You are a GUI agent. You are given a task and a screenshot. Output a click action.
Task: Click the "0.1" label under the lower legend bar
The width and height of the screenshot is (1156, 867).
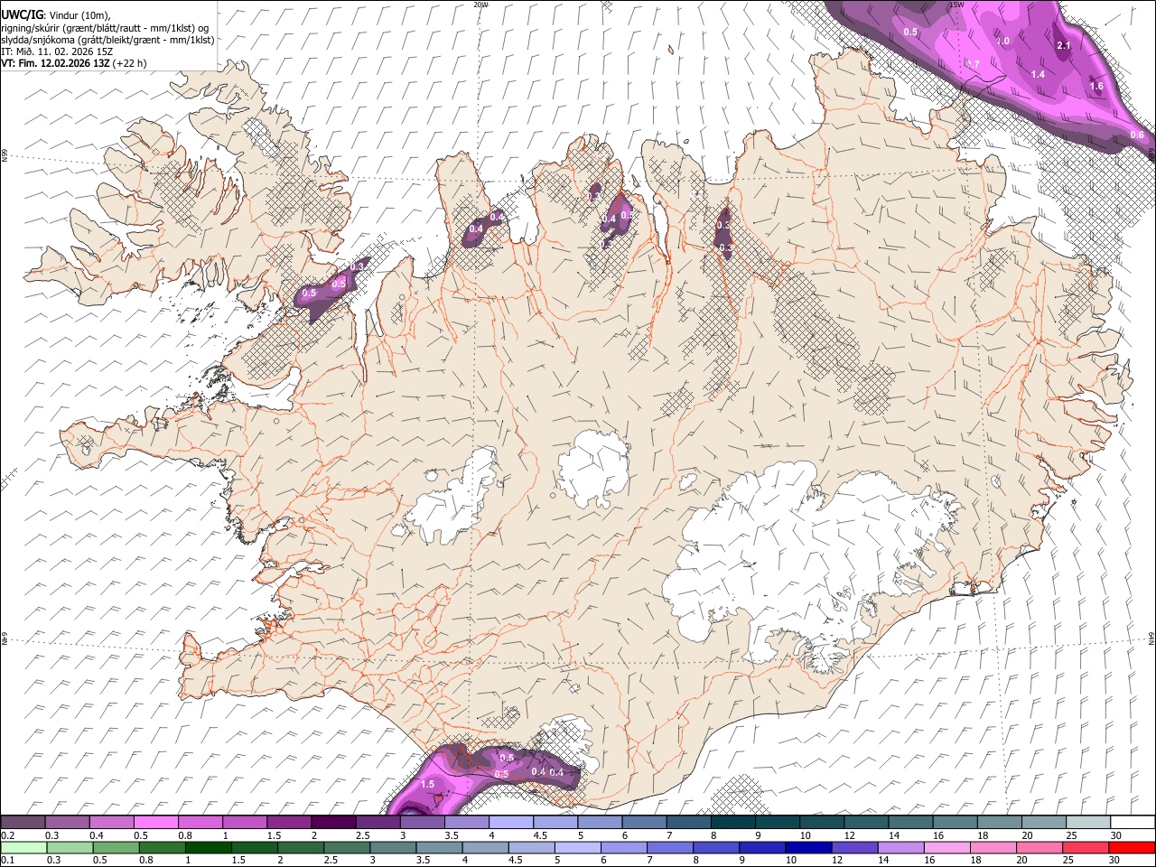tap(8, 861)
